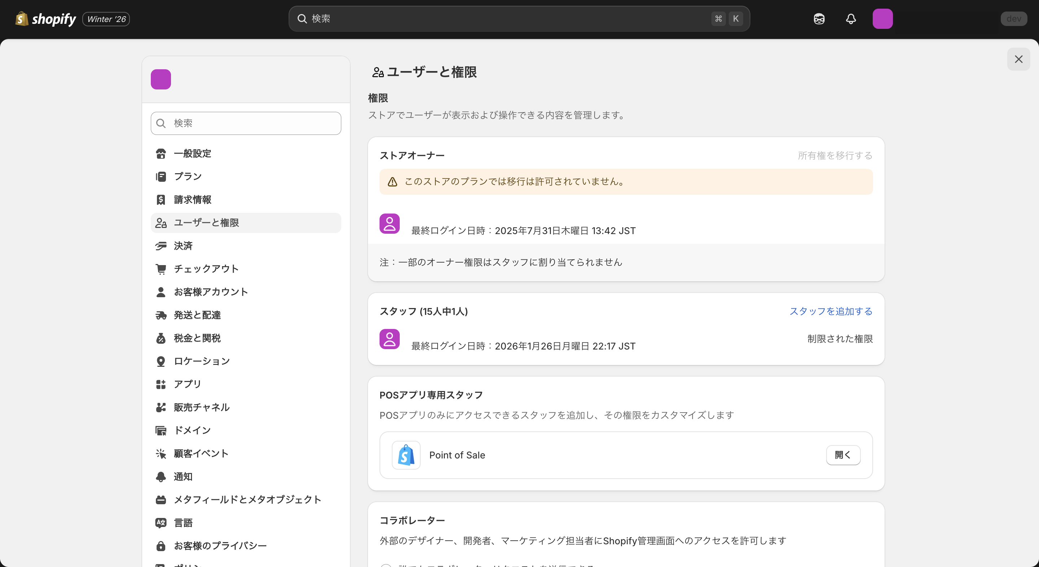This screenshot has height=567, width=1039.
Task: Open the account avatar at top right
Action: click(x=883, y=18)
